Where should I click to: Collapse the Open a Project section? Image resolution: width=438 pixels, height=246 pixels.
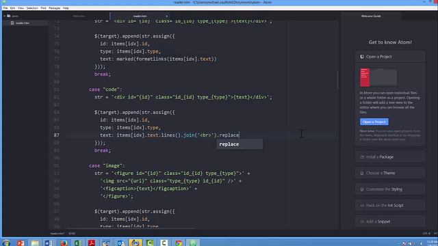click(x=390, y=57)
